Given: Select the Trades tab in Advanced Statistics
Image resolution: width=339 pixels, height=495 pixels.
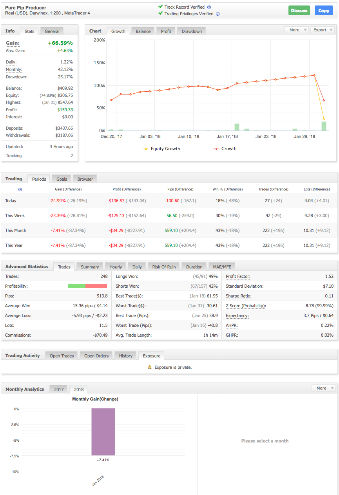Looking at the screenshot, I should click(64, 267).
